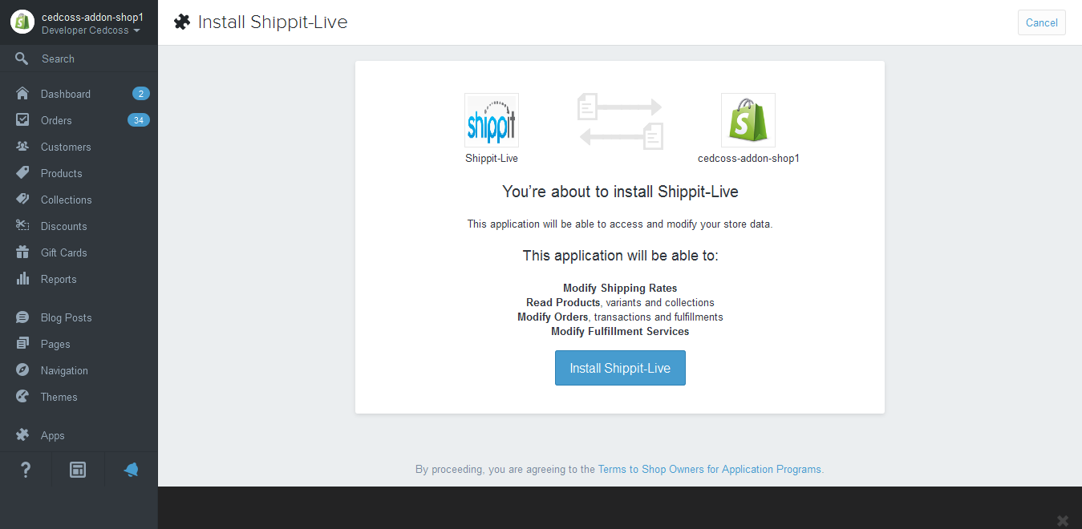The height and width of the screenshot is (529, 1082).
Task: Click the Shopify bag logo for cedcoss-addon-shop1
Action: pyautogui.click(x=748, y=120)
